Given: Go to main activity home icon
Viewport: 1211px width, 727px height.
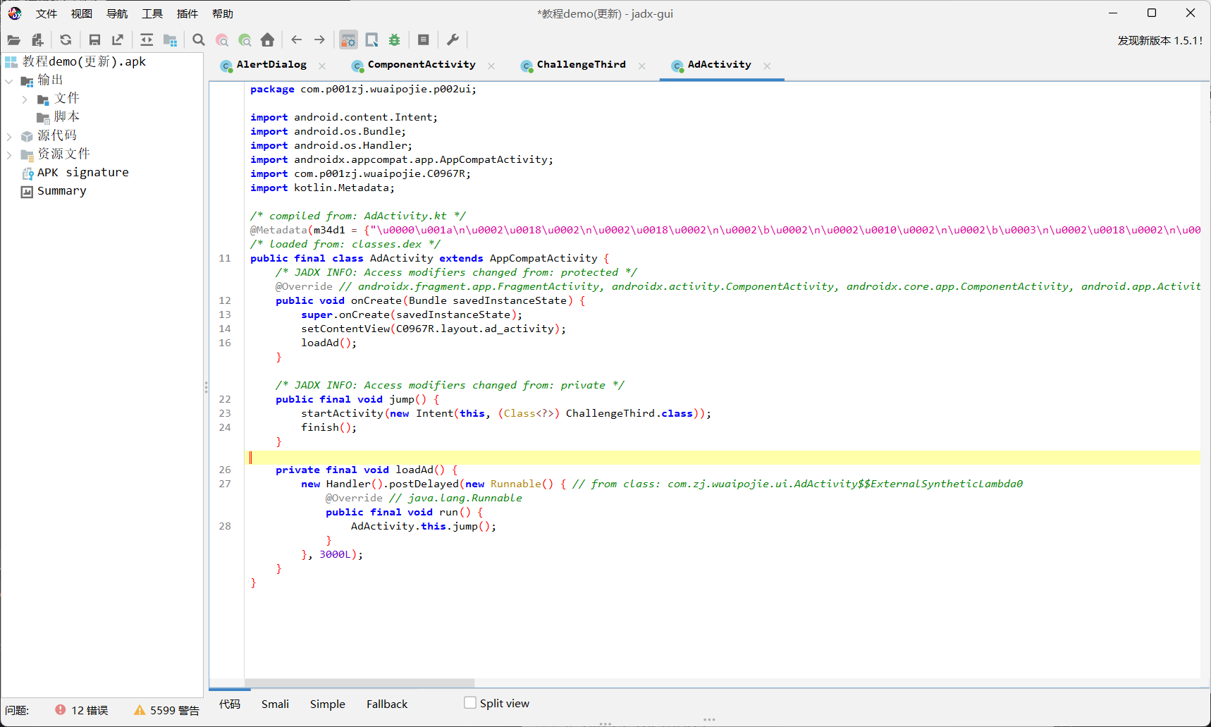Looking at the screenshot, I should point(267,40).
